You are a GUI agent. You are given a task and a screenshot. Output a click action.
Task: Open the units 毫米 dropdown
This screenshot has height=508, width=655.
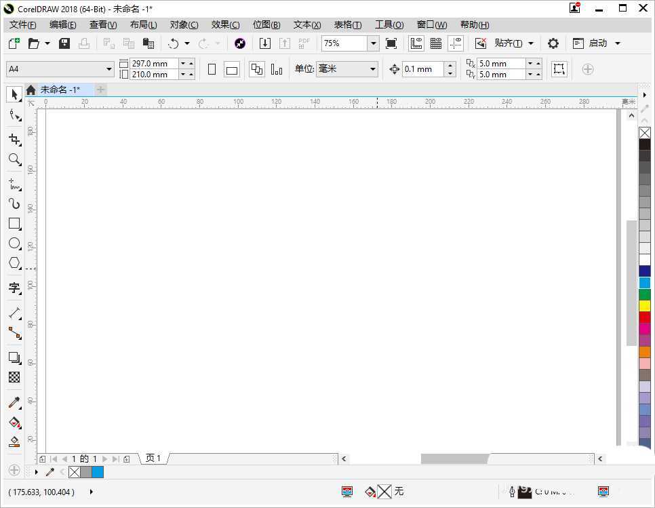[373, 69]
